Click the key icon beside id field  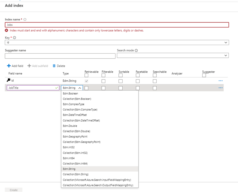8,80
